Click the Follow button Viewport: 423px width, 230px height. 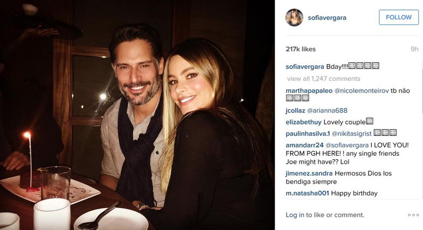[399, 17]
